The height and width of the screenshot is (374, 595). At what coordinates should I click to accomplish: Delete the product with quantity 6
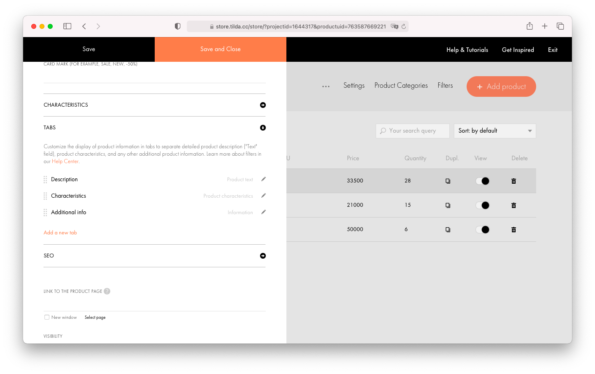pyautogui.click(x=514, y=229)
